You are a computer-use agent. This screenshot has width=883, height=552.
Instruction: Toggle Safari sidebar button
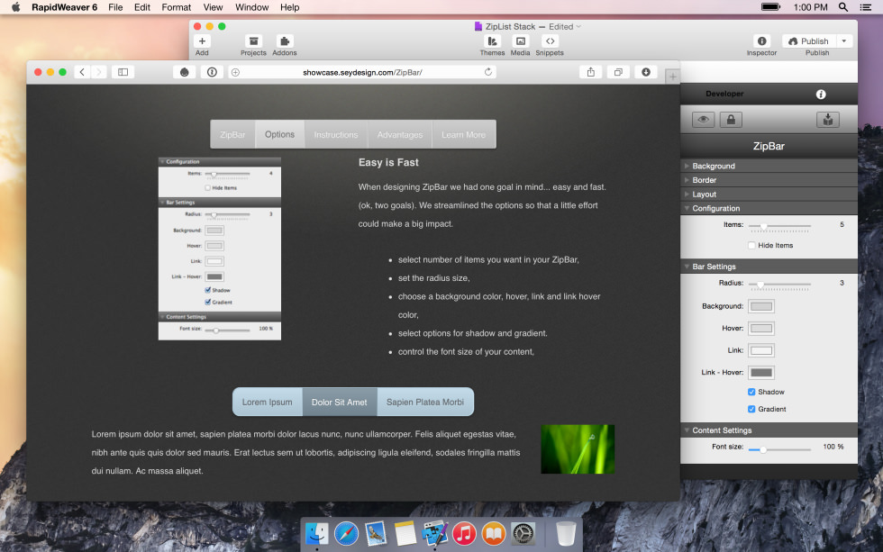coord(123,72)
